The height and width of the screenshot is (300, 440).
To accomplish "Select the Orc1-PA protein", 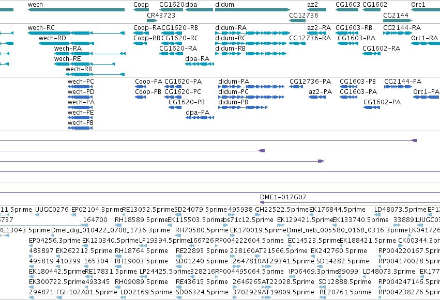I will coord(426,97).
